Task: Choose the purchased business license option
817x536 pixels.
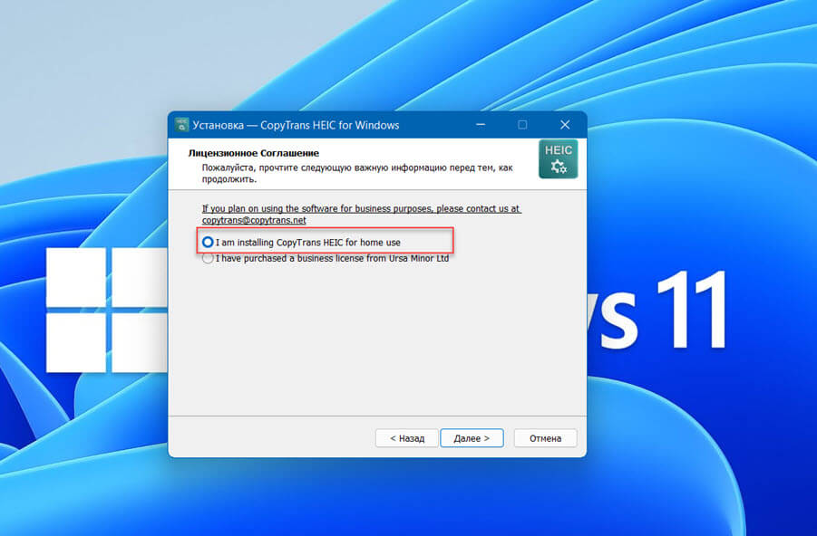Action: [x=326, y=258]
